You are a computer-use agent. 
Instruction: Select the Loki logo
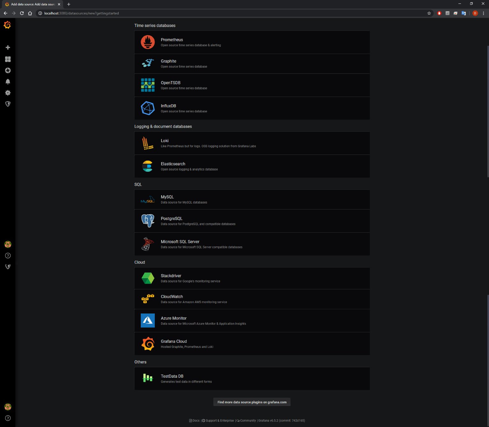click(x=148, y=143)
